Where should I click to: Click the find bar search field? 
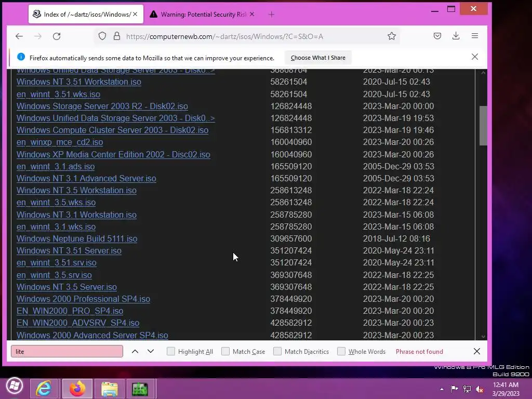67,352
